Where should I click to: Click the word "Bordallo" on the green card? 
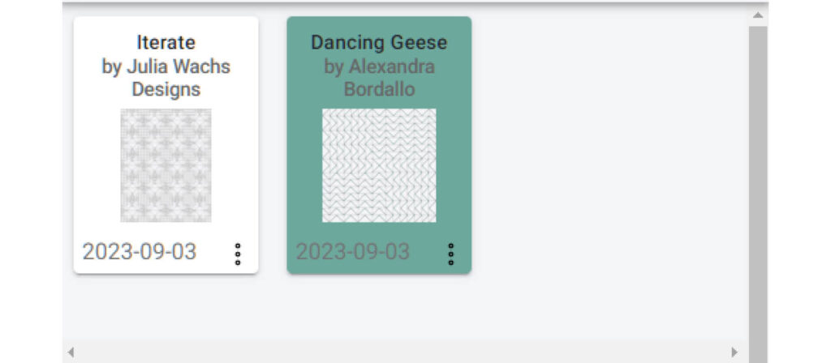(x=379, y=89)
